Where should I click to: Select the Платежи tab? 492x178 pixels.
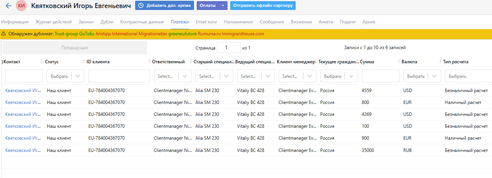[x=180, y=22]
